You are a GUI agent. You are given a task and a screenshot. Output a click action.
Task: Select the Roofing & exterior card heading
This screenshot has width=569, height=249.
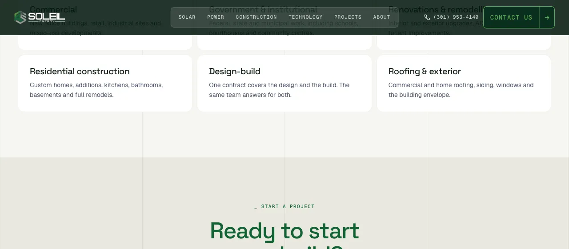coord(425,71)
